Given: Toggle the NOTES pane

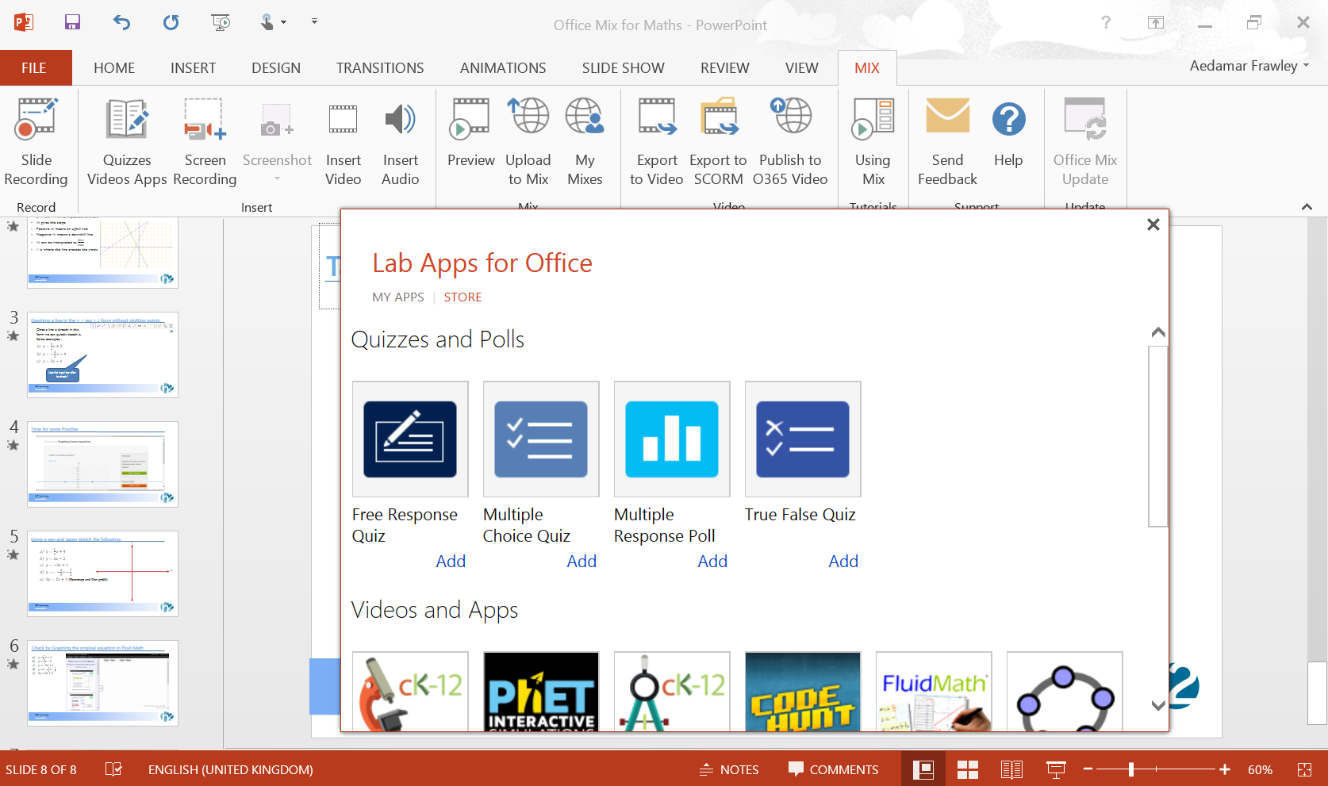Looking at the screenshot, I should pyautogui.click(x=729, y=769).
